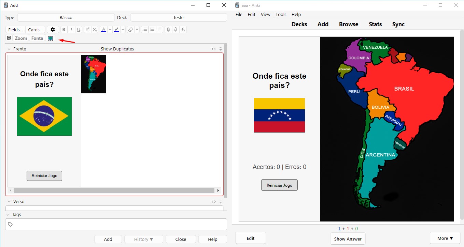The height and width of the screenshot is (247, 464).
Task: Open the More dropdown in reviewer
Action: 445,238
